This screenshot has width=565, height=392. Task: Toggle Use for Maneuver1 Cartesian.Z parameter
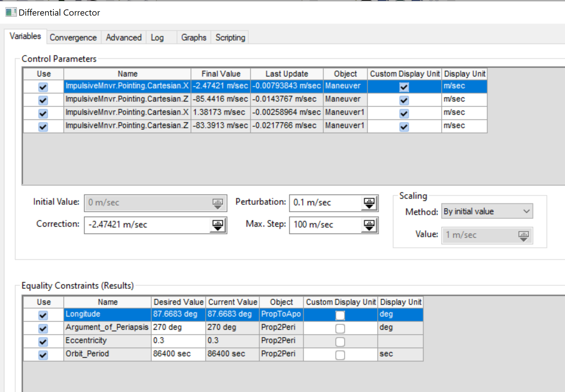coord(43,127)
